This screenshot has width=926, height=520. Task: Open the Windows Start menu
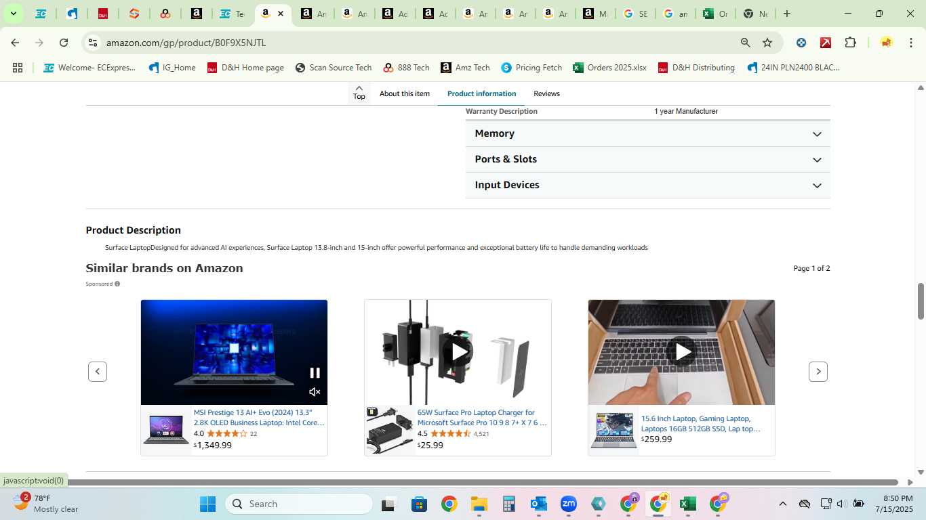click(x=207, y=504)
